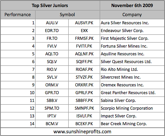Viewport: 165px width, 136px height.
Task: Click Silvercrest Mines Inc. cell
Action: coord(132,77)
